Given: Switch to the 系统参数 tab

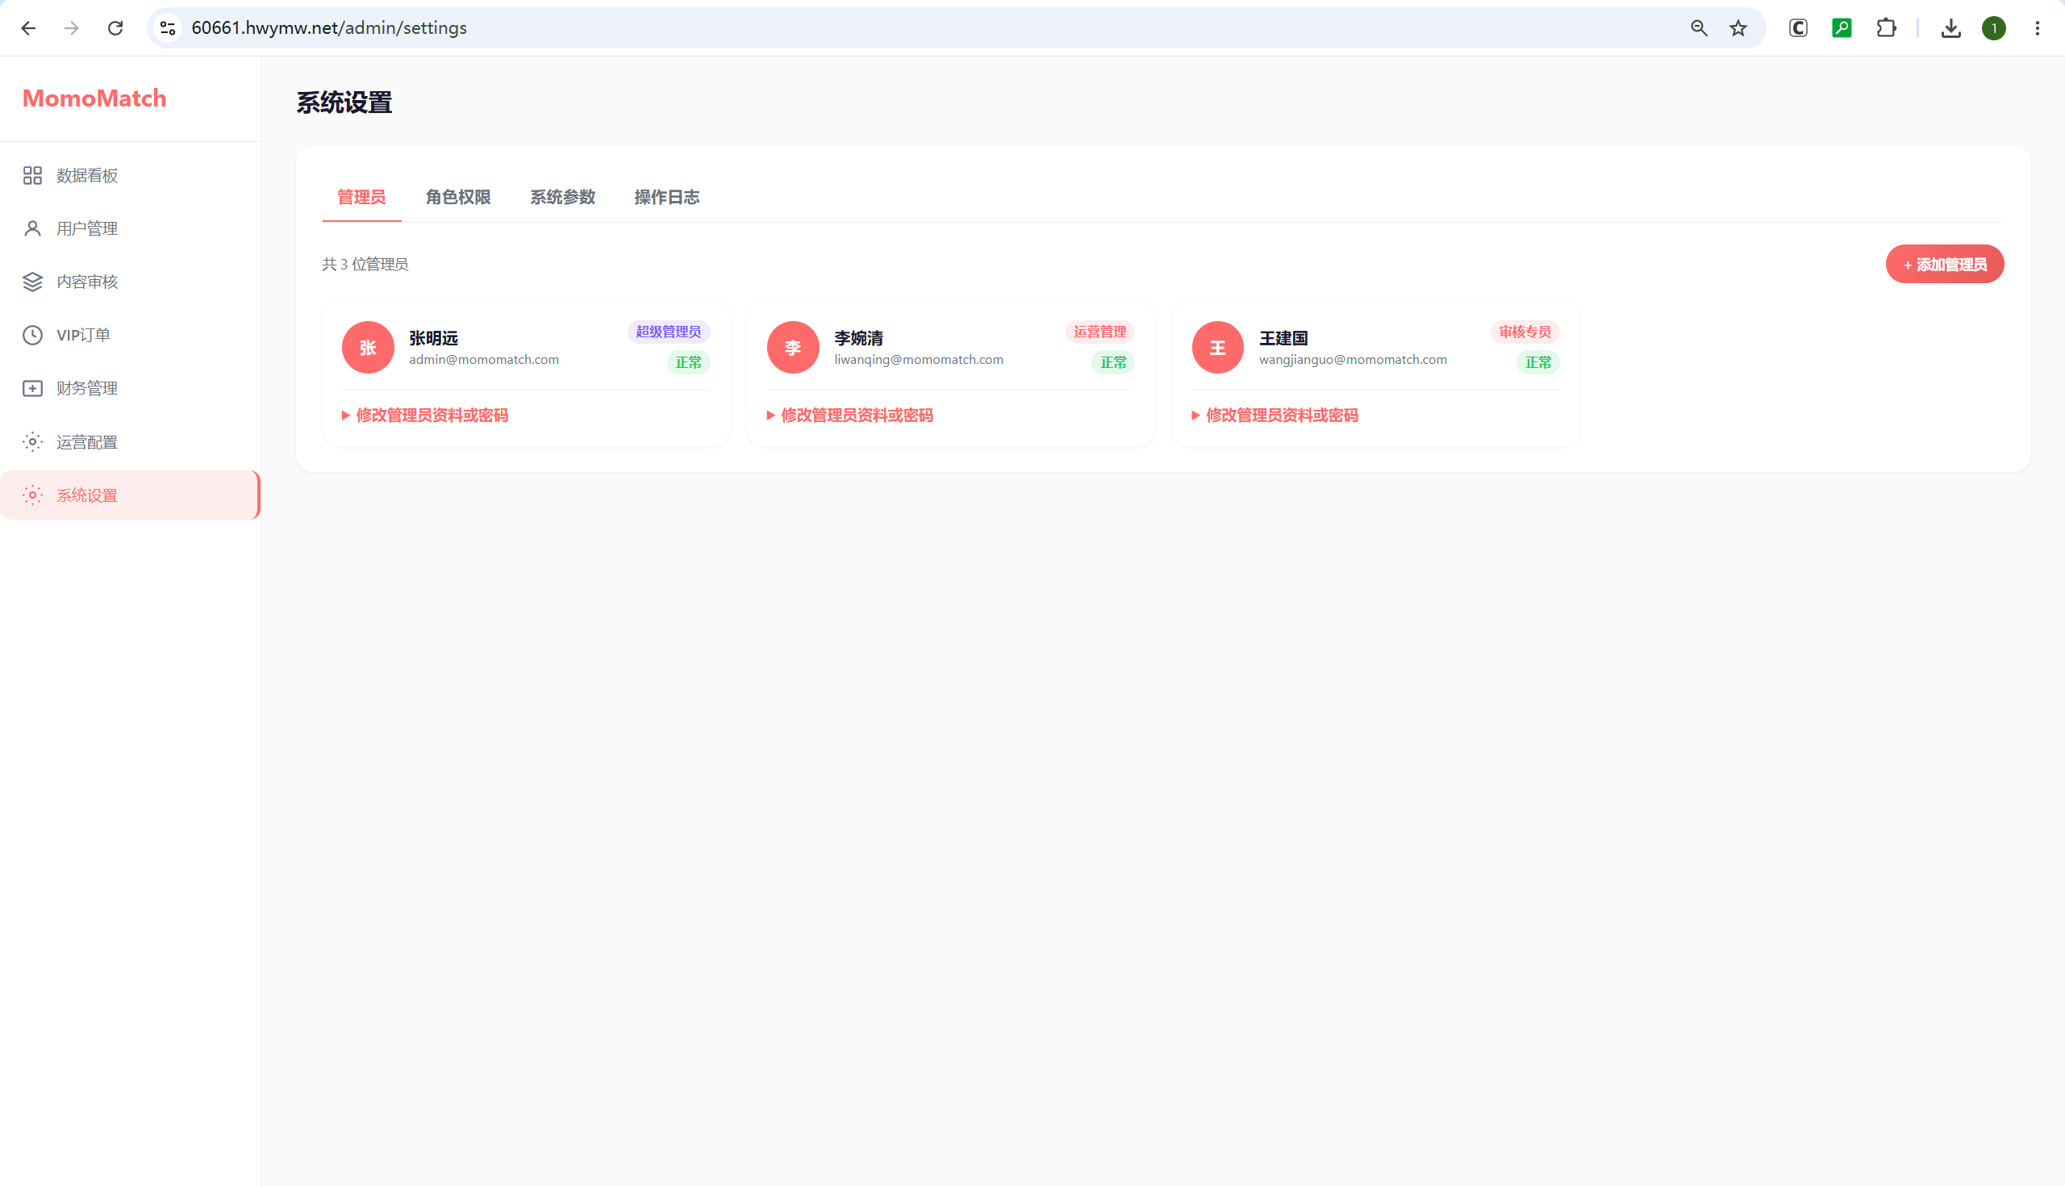Looking at the screenshot, I should click(563, 197).
